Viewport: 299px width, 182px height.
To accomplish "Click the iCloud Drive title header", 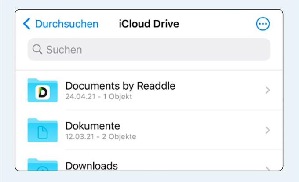I will [149, 24].
